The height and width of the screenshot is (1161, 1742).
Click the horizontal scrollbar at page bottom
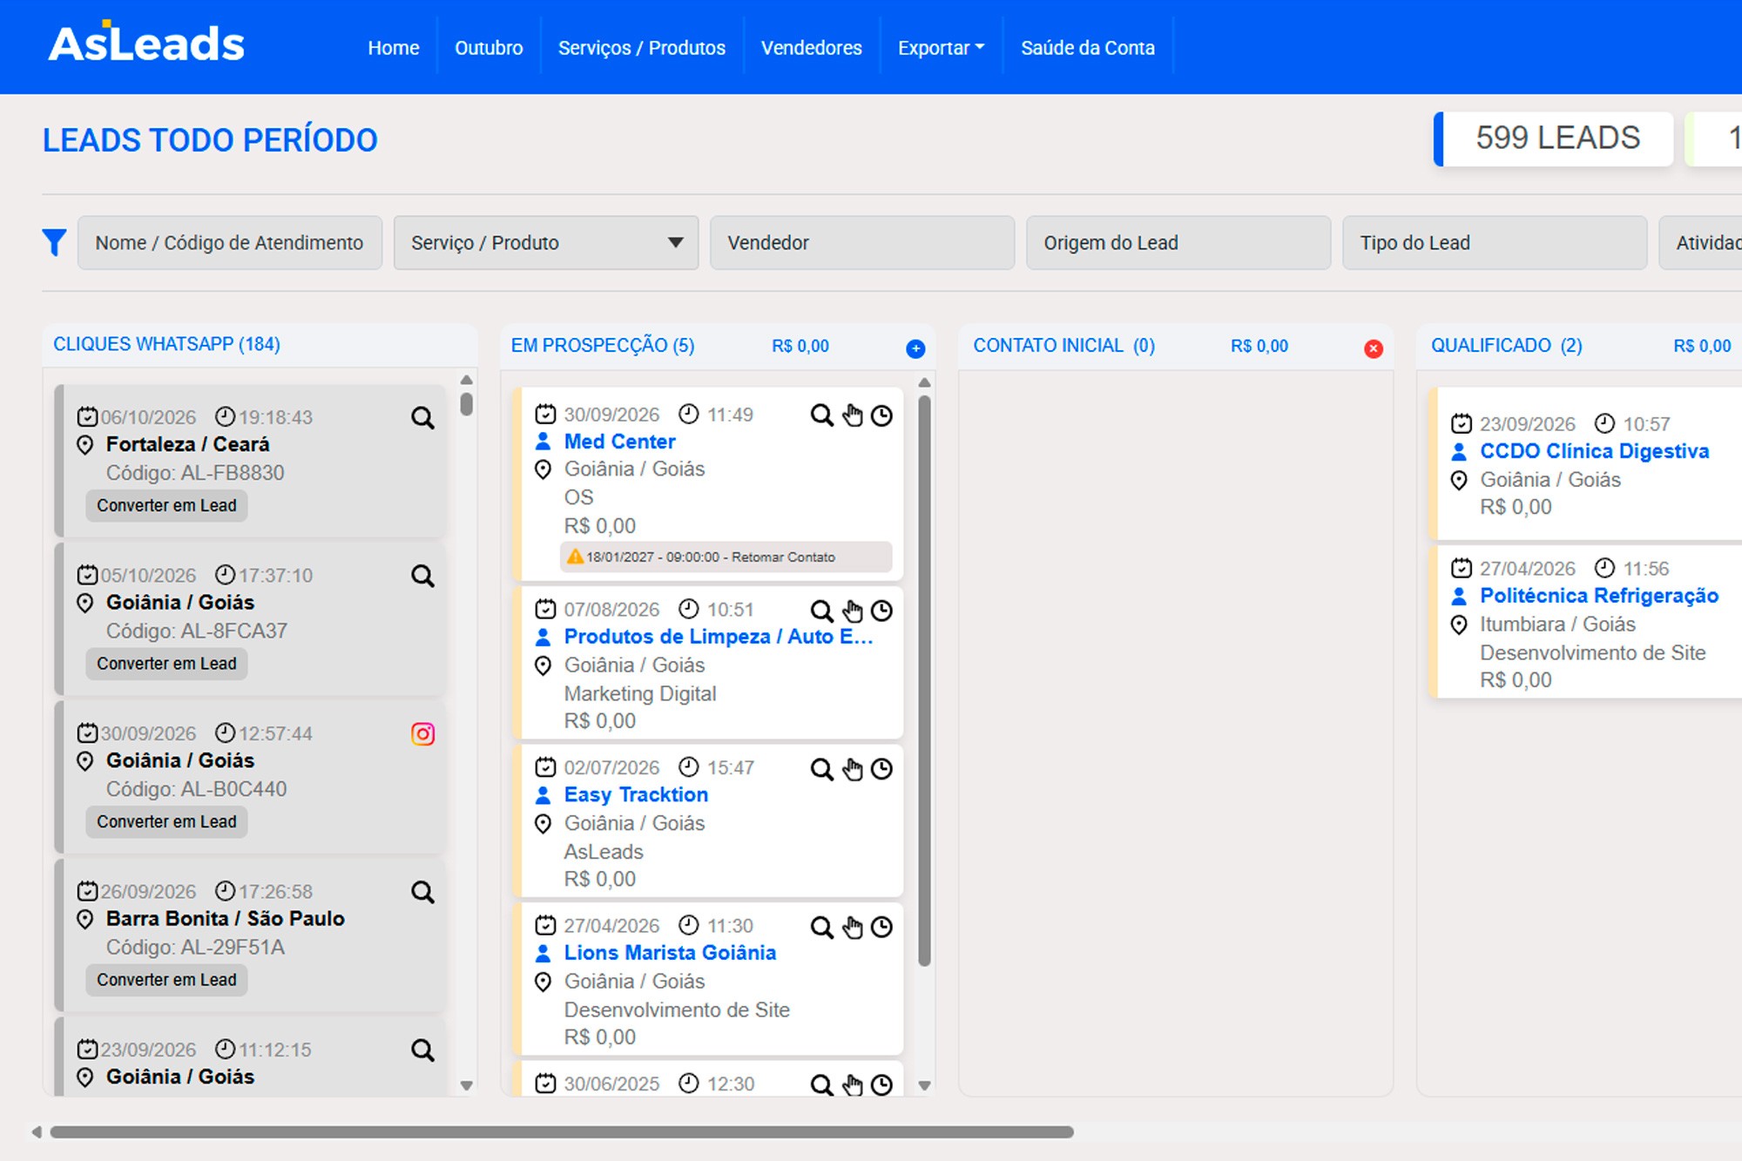click(562, 1132)
